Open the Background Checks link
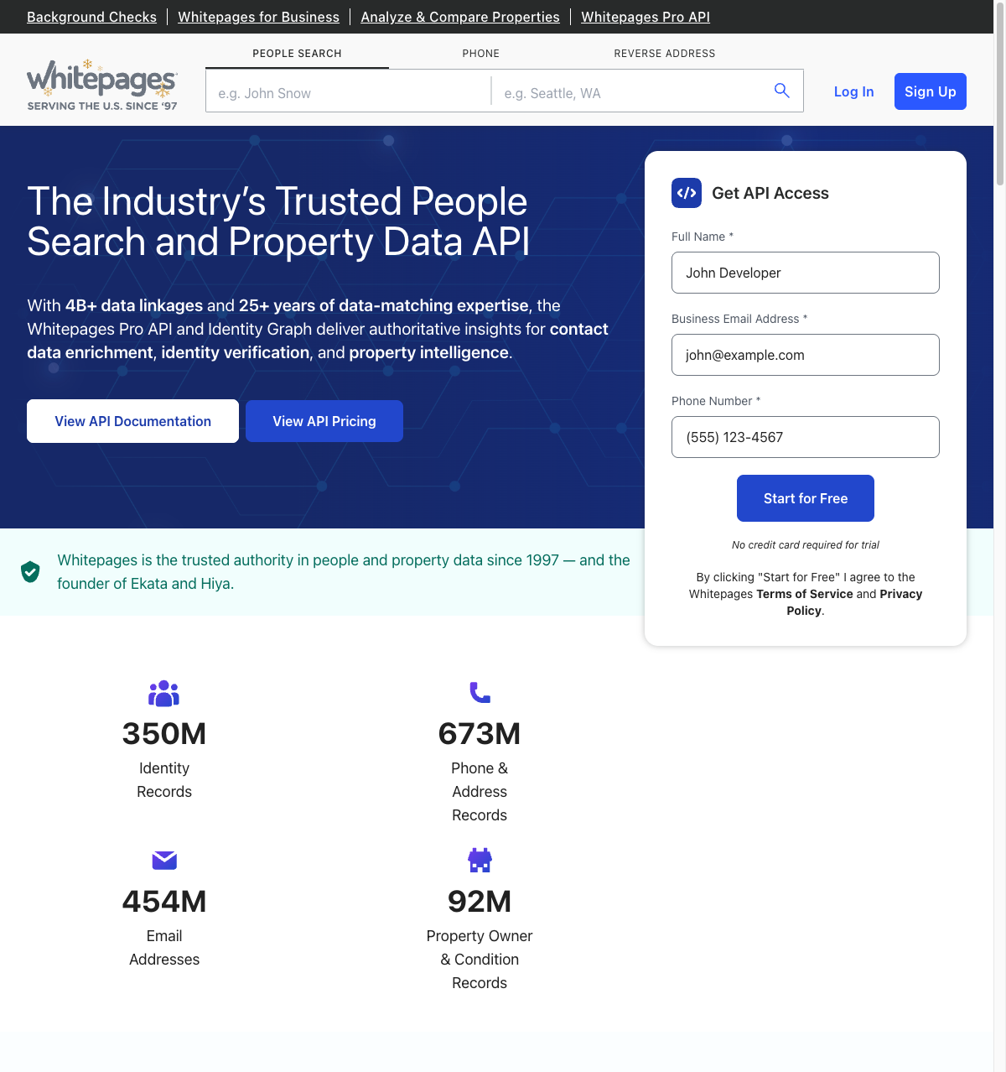The width and height of the screenshot is (1006, 1072). pyautogui.click(x=91, y=17)
